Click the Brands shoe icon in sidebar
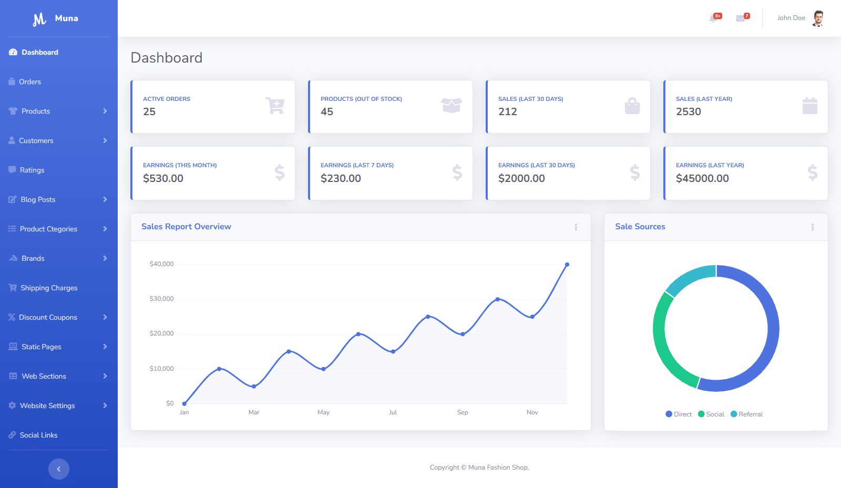 [13, 258]
